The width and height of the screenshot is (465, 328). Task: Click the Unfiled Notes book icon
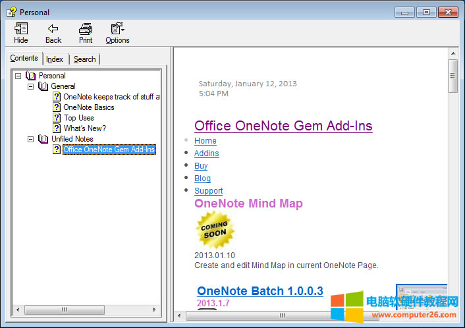43,139
